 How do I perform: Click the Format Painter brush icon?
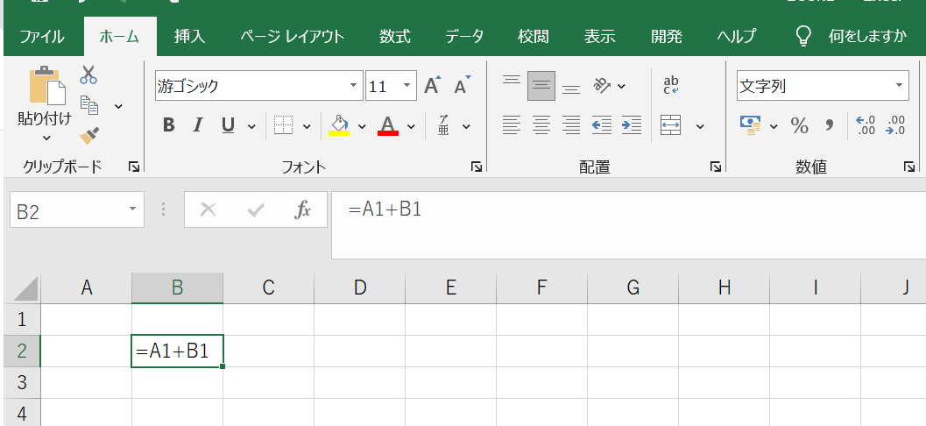coord(88,135)
